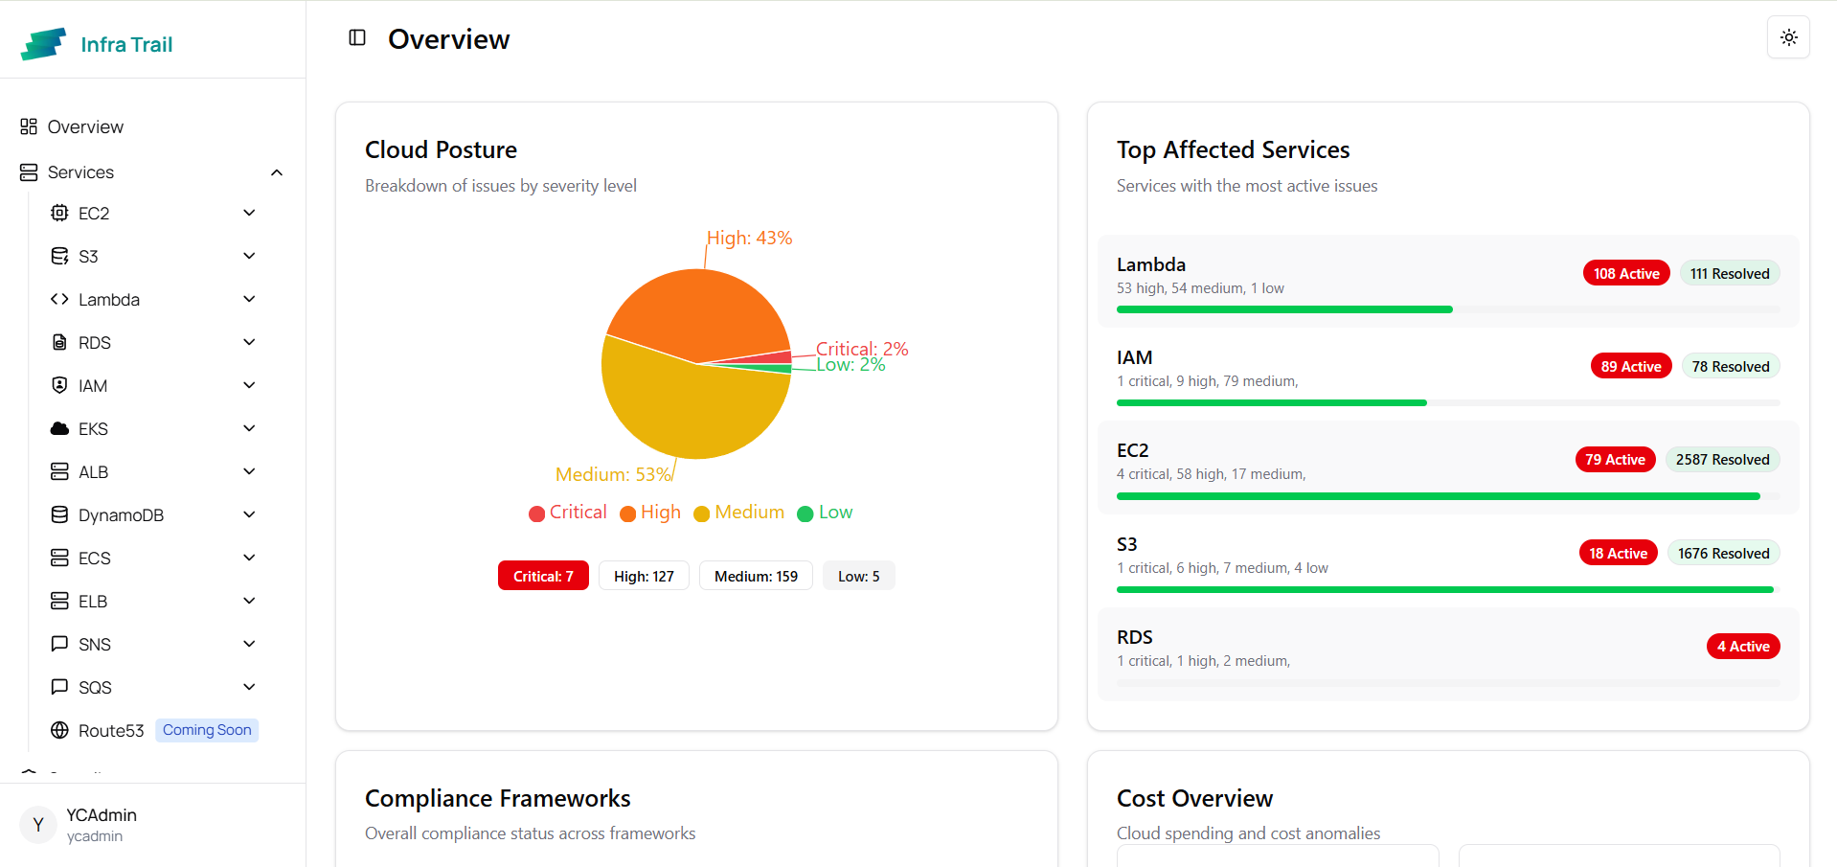Viewport: 1837px width, 867px height.
Task: Expand the EC2 submenu chevron
Action: [x=249, y=213]
